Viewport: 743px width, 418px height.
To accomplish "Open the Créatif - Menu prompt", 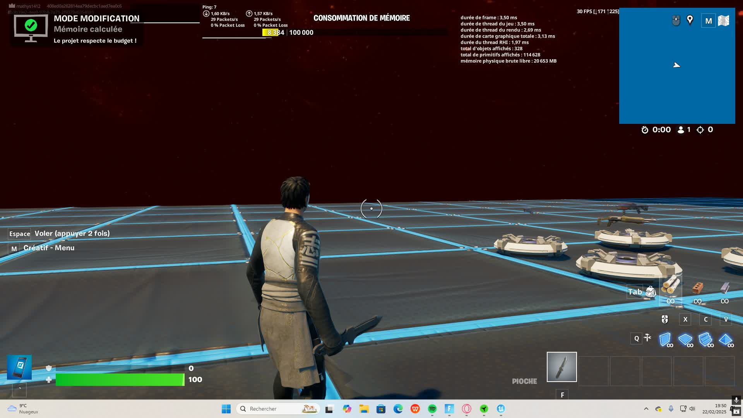I will coord(49,248).
